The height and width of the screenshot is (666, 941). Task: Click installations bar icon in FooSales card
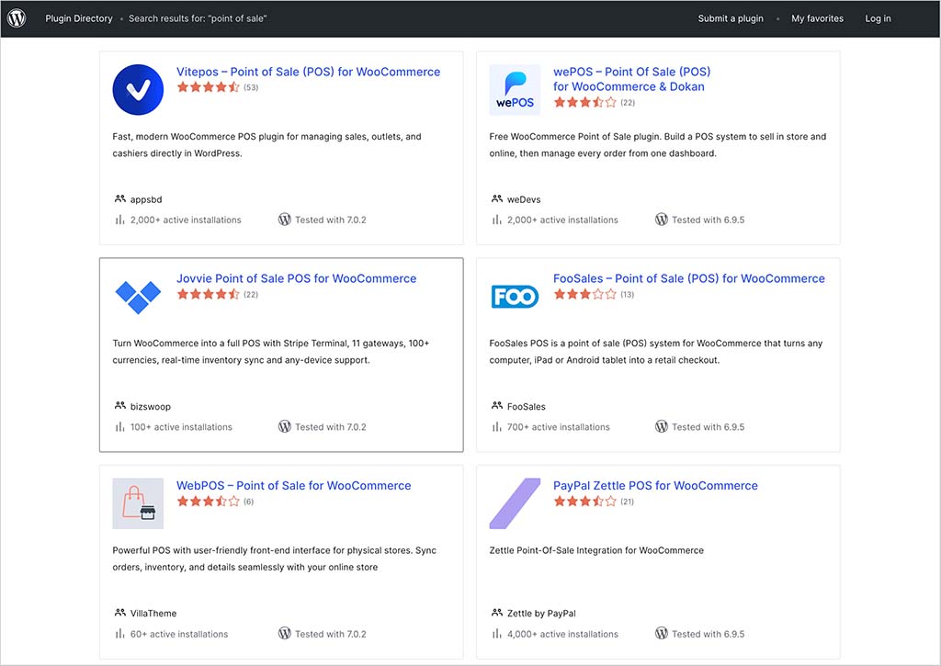click(497, 426)
